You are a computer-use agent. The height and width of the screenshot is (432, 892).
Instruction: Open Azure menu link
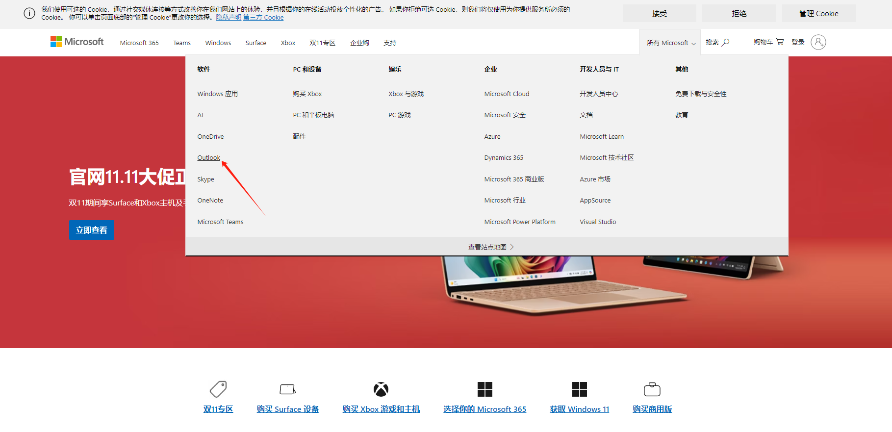[x=492, y=136]
